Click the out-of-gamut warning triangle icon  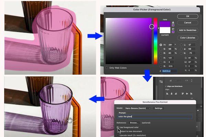[x=173, y=22]
